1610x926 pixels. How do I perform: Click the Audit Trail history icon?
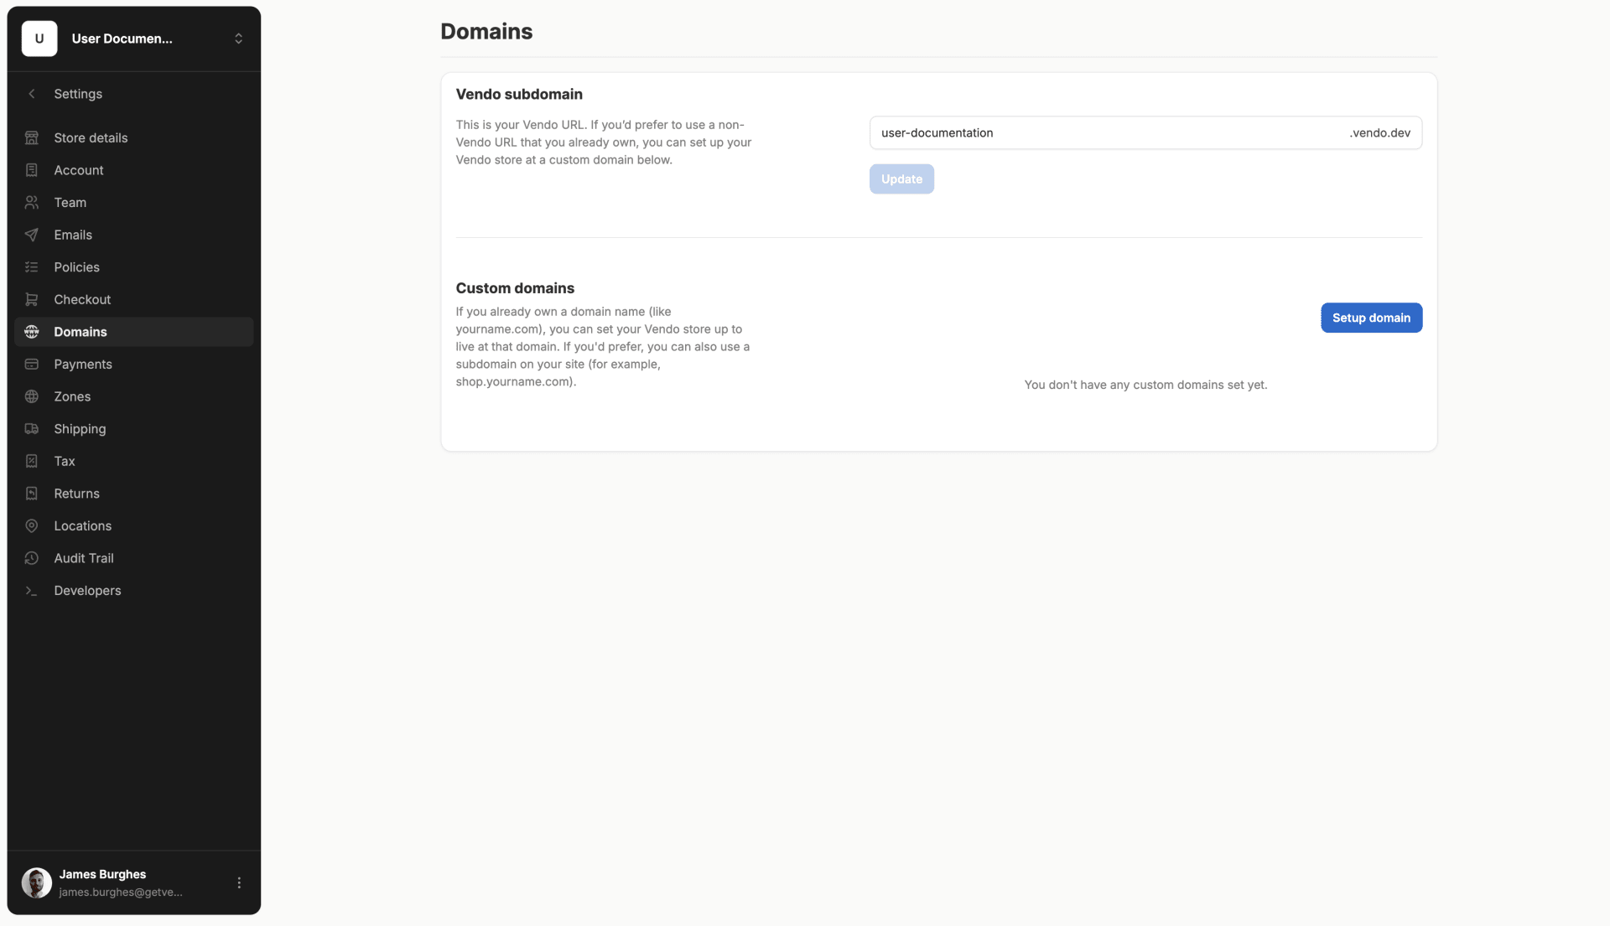[32, 558]
